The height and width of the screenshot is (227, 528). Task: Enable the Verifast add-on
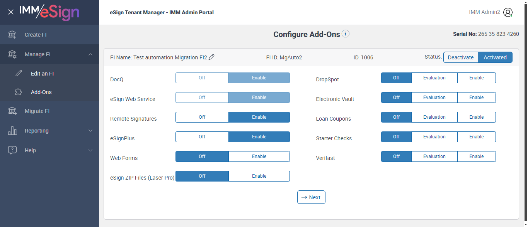pyautogui.click(x=476, y=156)
